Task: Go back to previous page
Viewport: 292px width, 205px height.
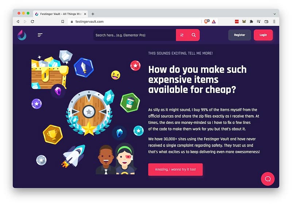Action: [18, 22]
